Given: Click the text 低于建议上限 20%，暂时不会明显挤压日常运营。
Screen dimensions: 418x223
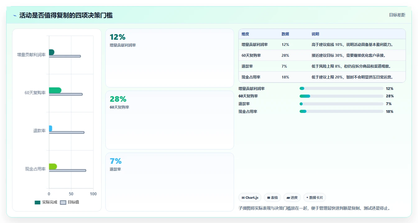Looking at the screenshot, I should (x=353, y=77).
